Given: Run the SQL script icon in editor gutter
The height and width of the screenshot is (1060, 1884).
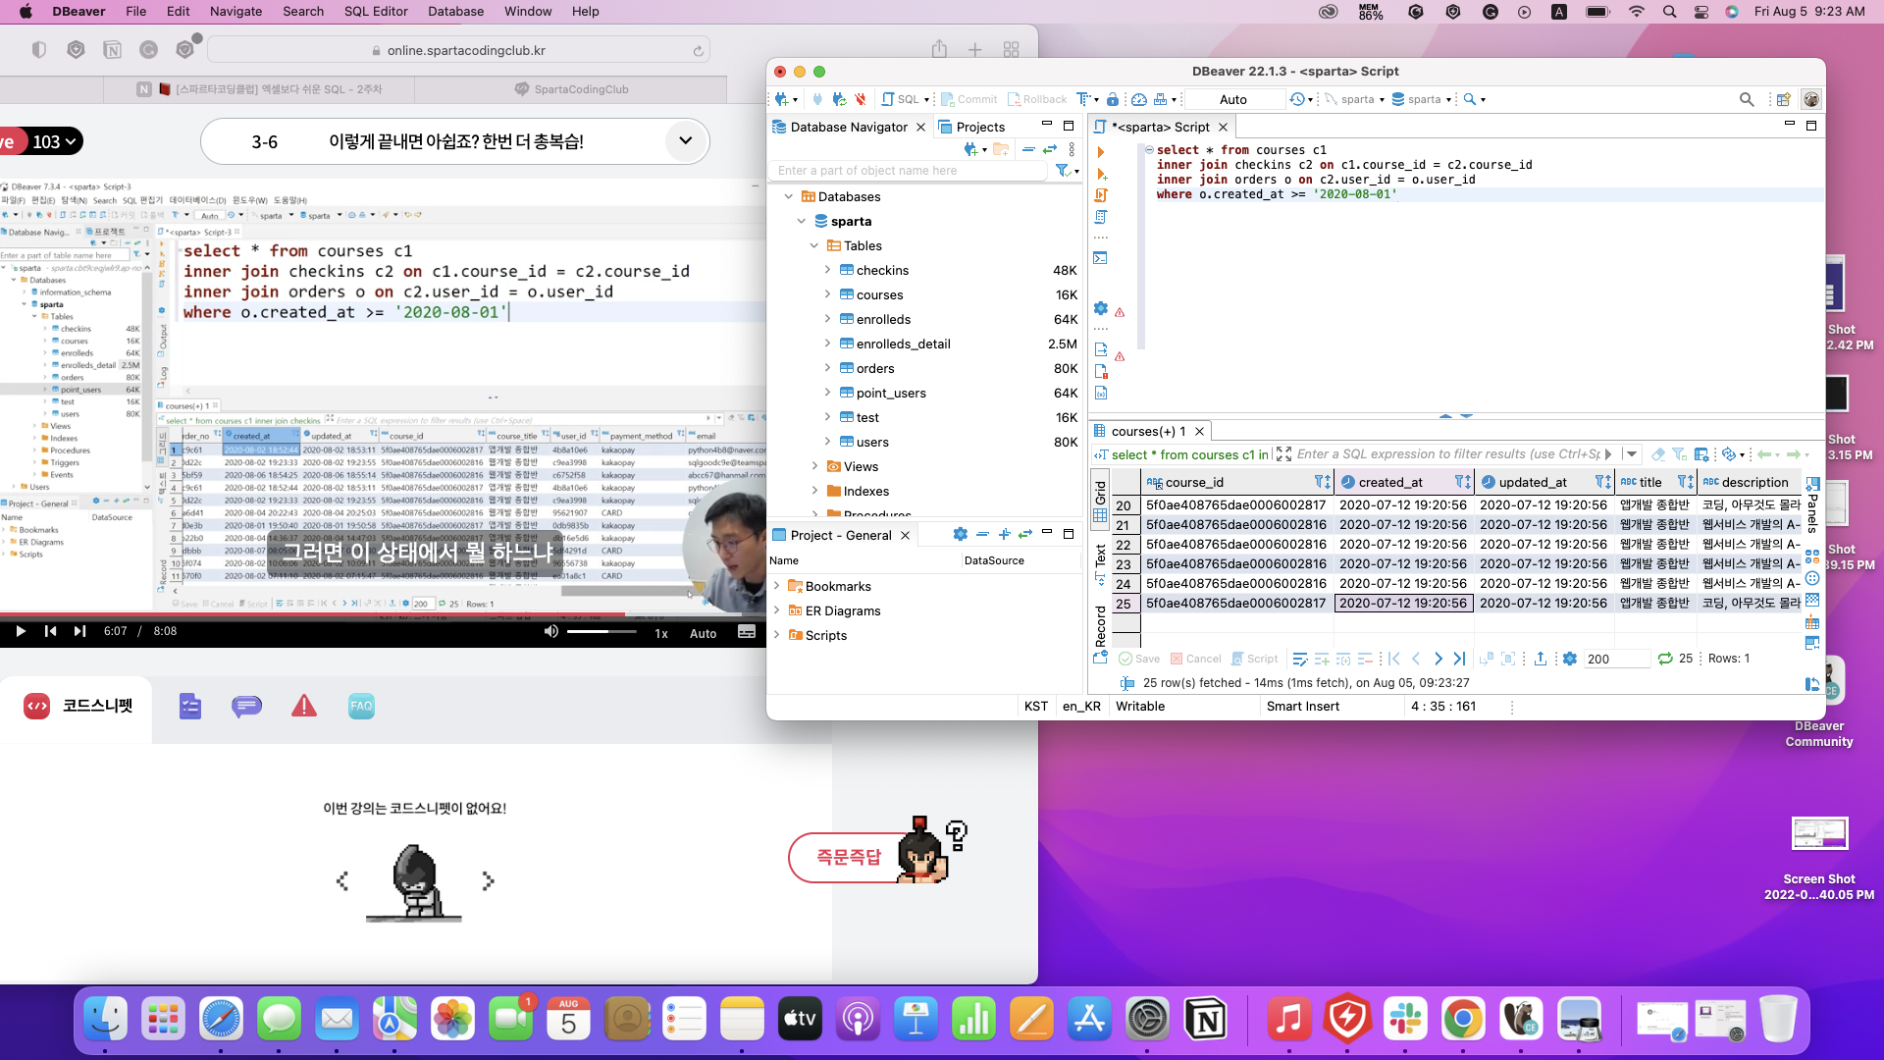Looking at the screenshot, I should [x=1101, y=195].
